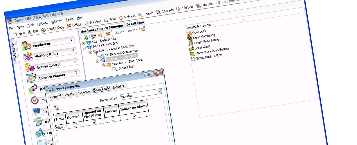Image resolution: width=357 pixels, height=145 pixels.
Task: Open the Options menu
Action: tap(43, 23)
